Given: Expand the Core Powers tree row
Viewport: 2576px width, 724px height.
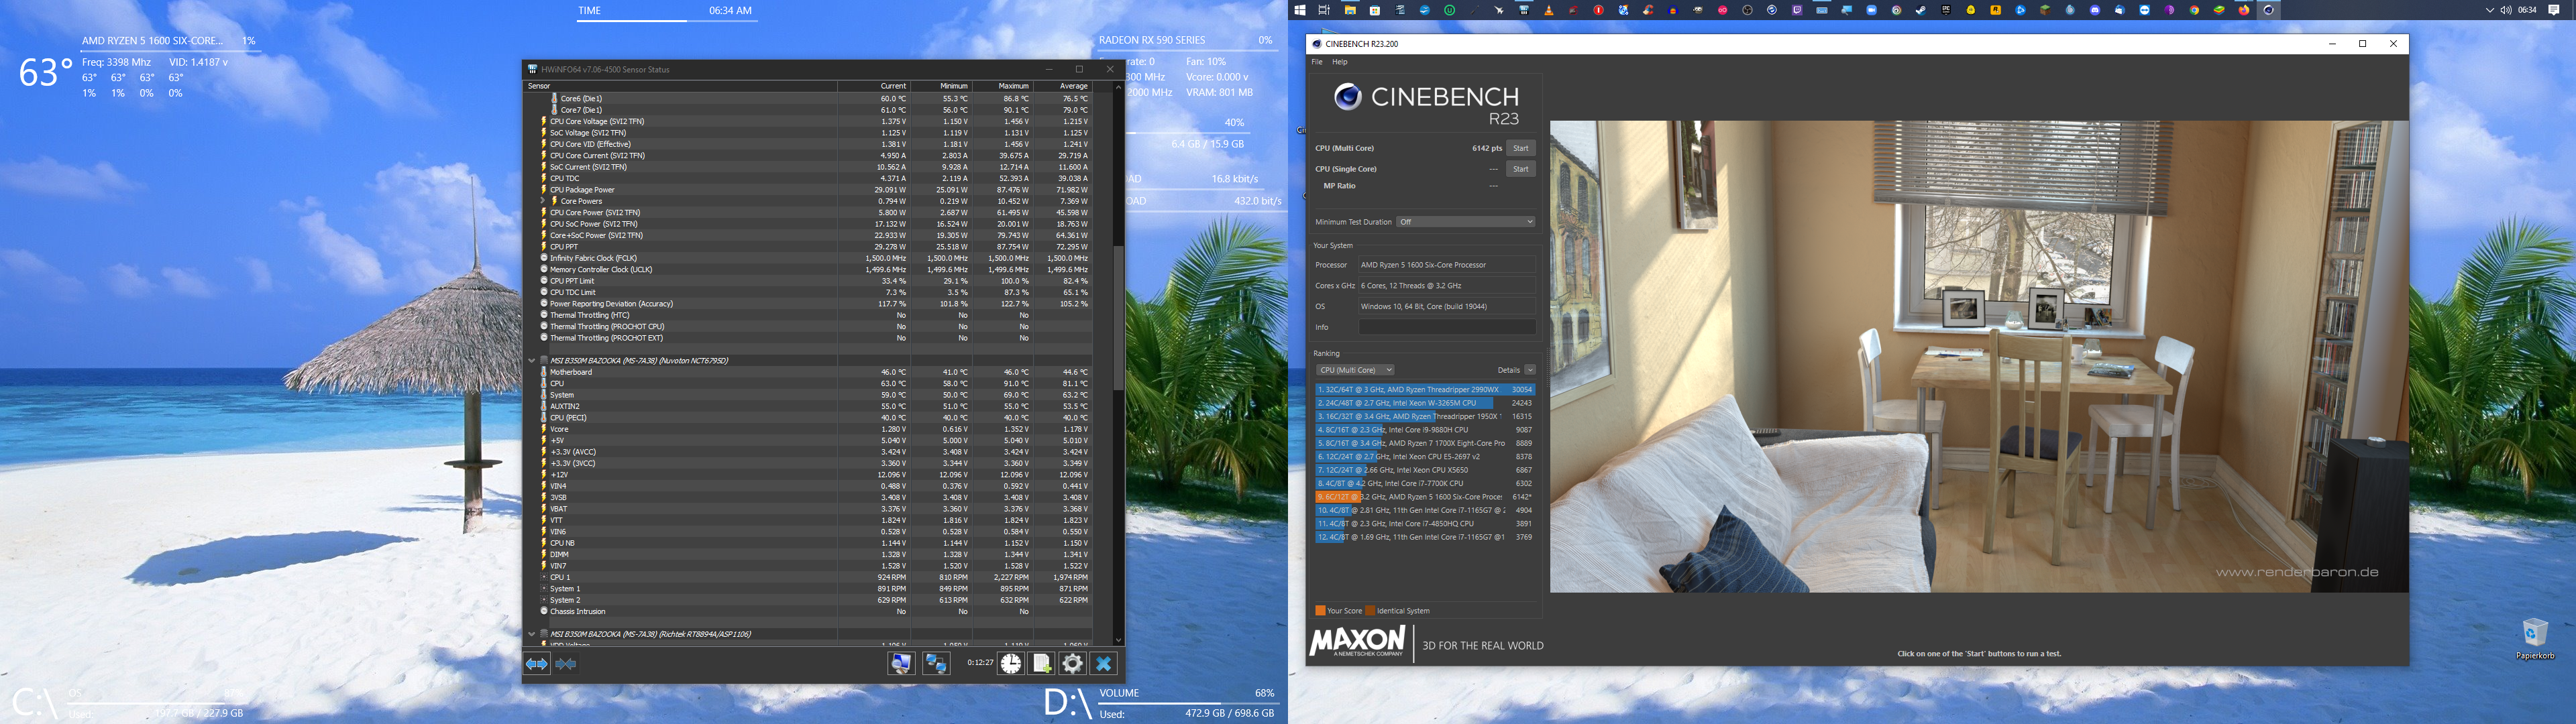Looking at the screenshot, I should (543, 201).
